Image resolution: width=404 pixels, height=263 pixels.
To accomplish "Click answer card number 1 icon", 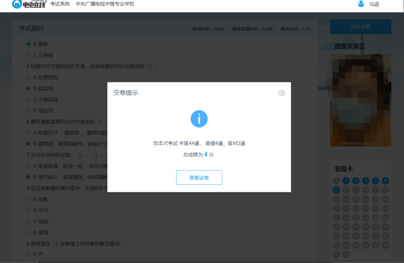I will tap(336, 181).
